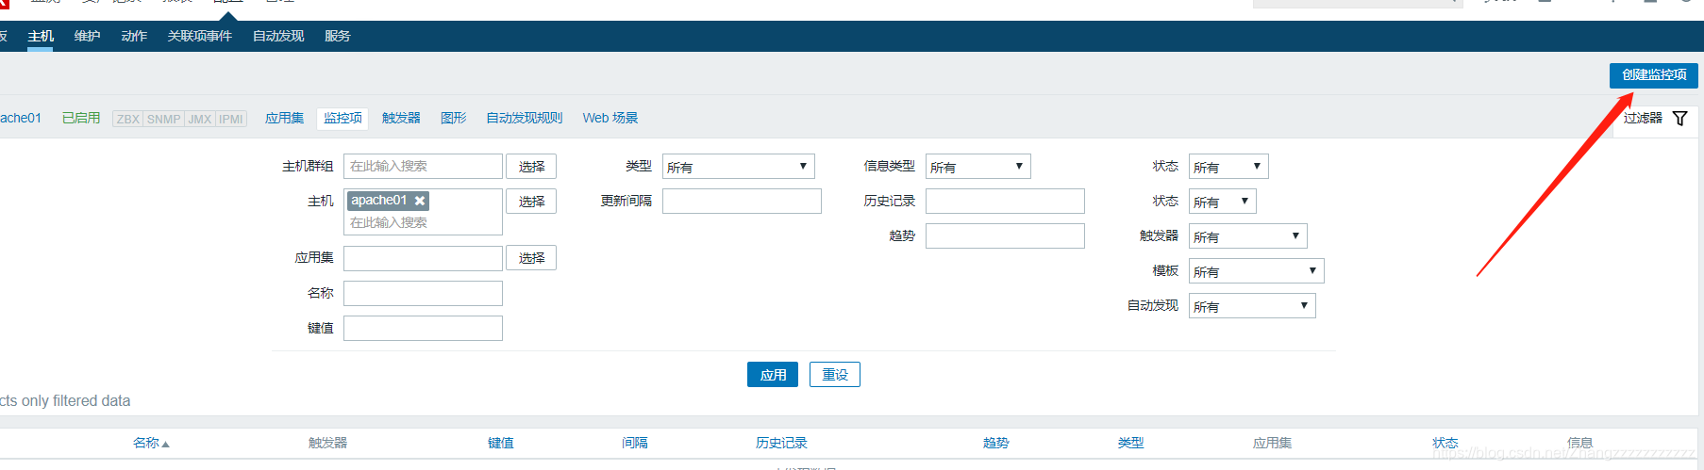Click 选择 next to 主机群组

pyautogui.click(x=531, y=167)
